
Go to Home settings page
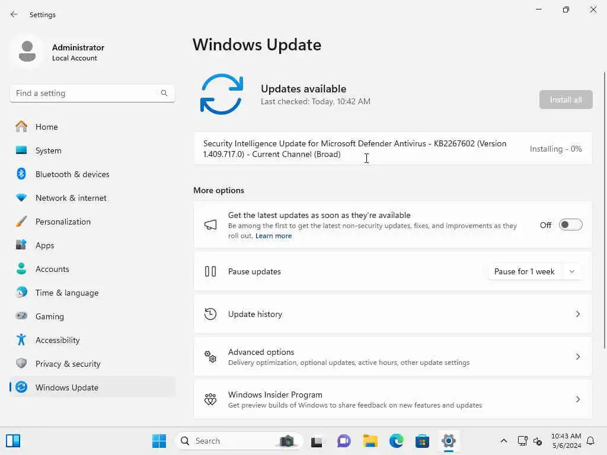point(92,127)
